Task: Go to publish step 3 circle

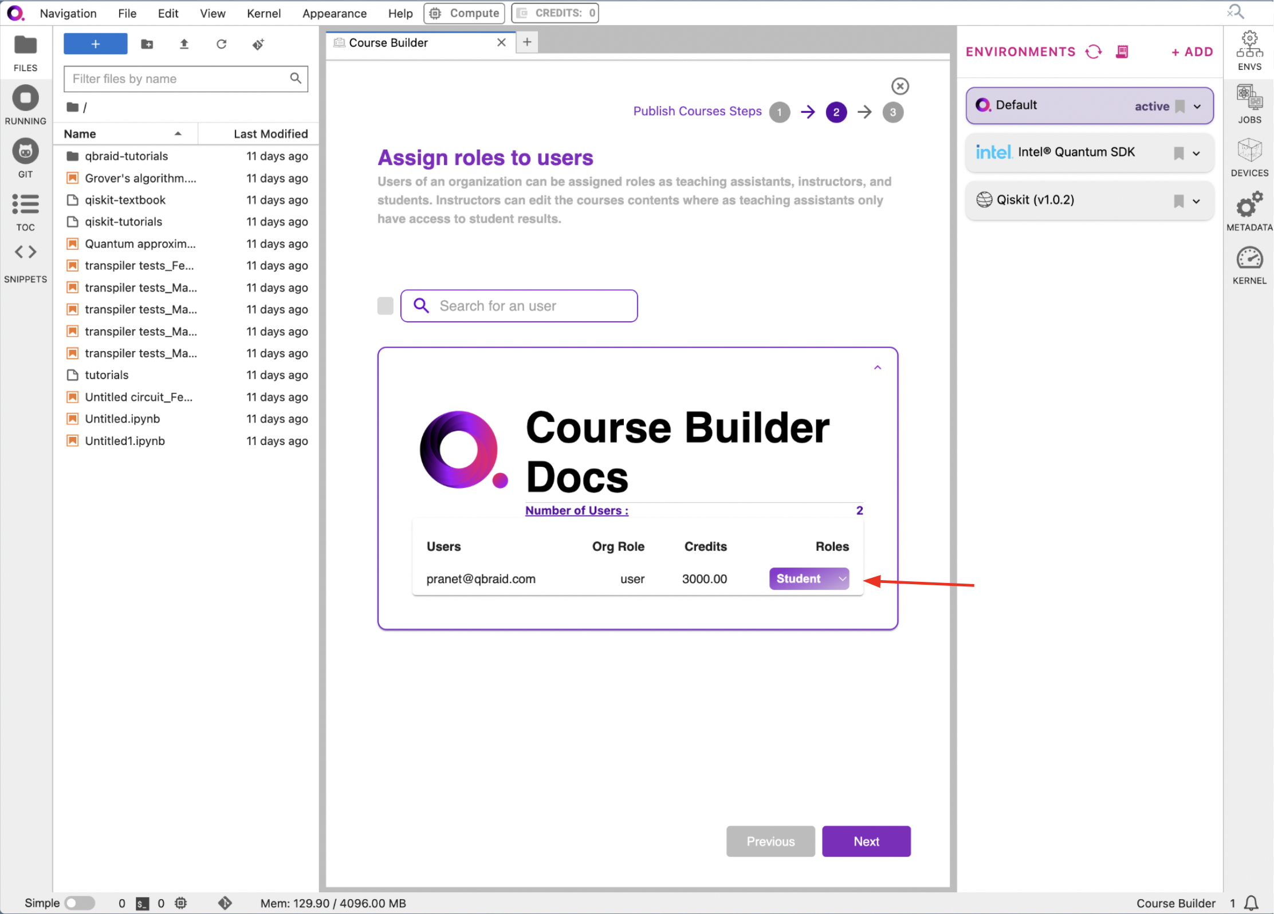Action: pos(892,112)
